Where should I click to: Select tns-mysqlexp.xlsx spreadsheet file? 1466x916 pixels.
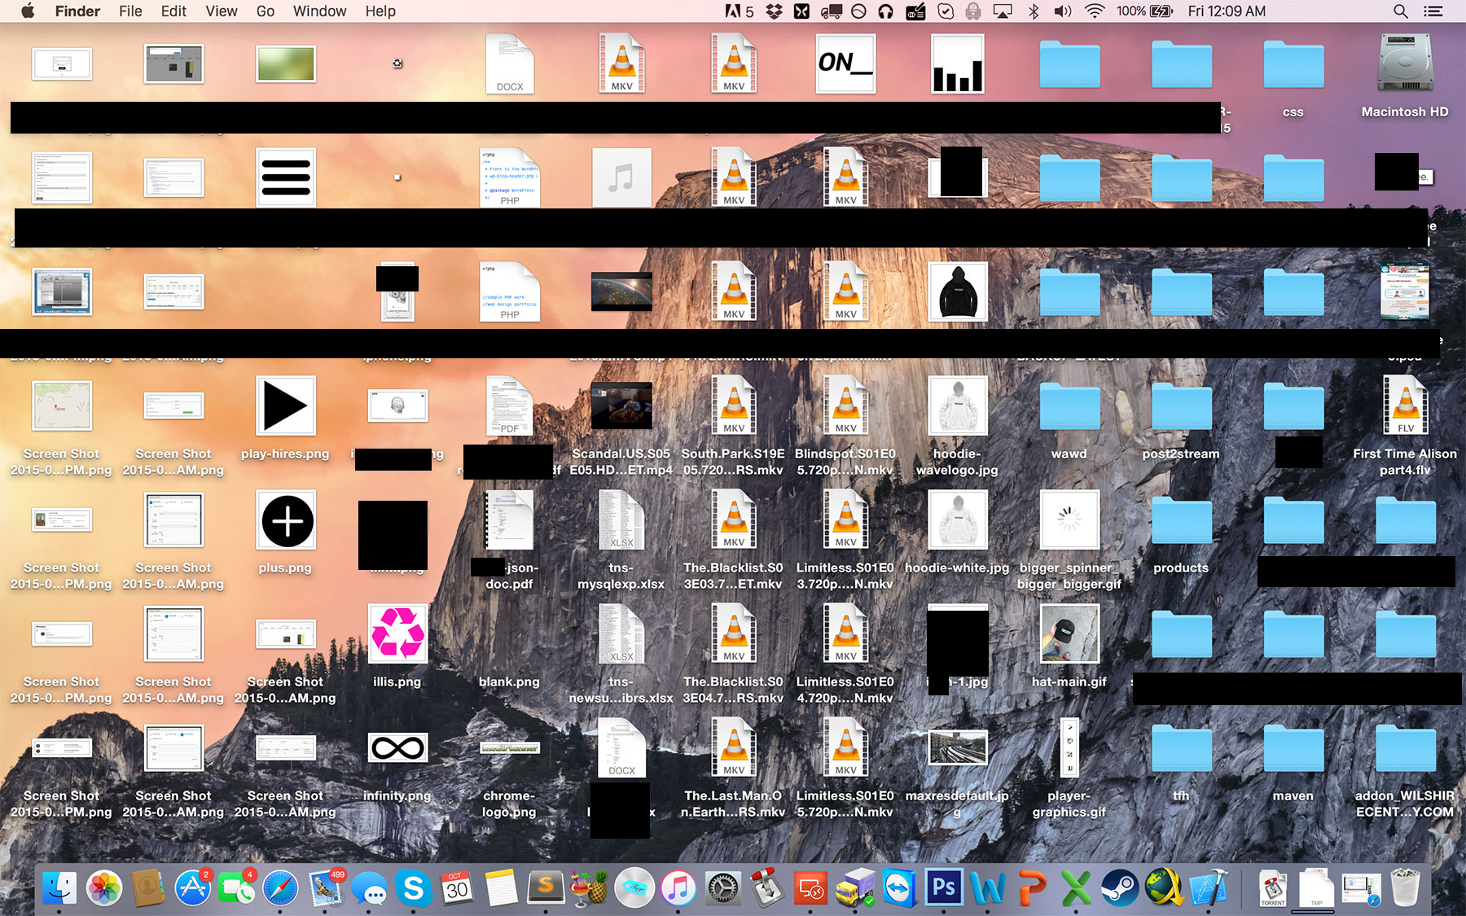(621, 520)
